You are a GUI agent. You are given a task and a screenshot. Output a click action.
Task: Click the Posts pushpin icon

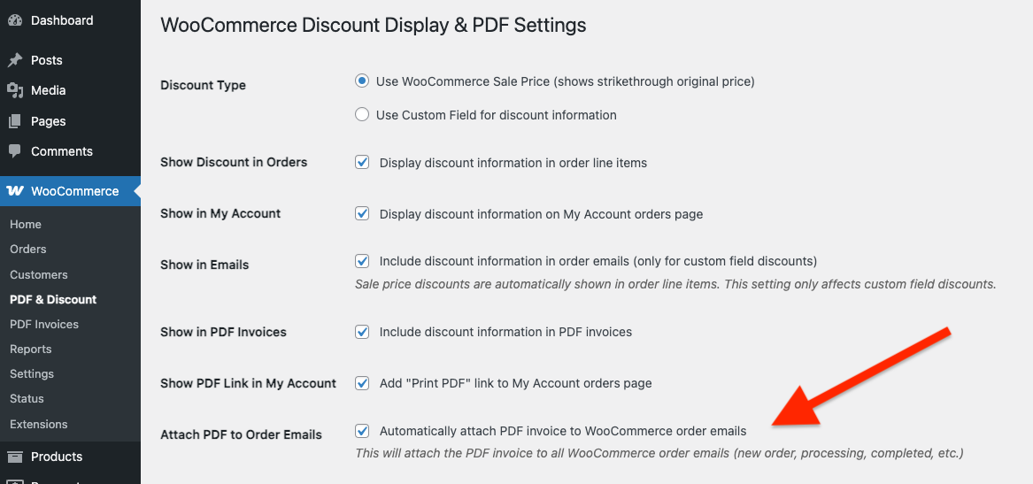point(15,60)
